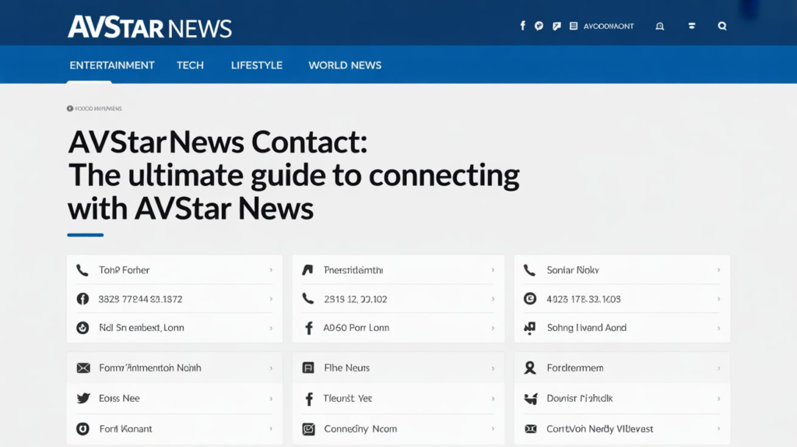The height and width of the screenshot is (447, 797).
Task: Expand the Dovnisr Fishdlk row chevron
Action: tap(718, 398)
